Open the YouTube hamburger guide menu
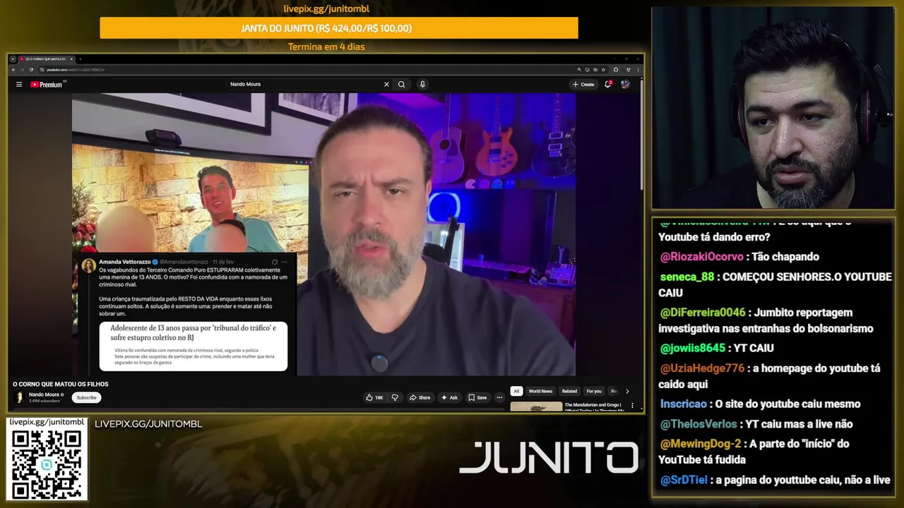904x508 pixels. [19, 84]
